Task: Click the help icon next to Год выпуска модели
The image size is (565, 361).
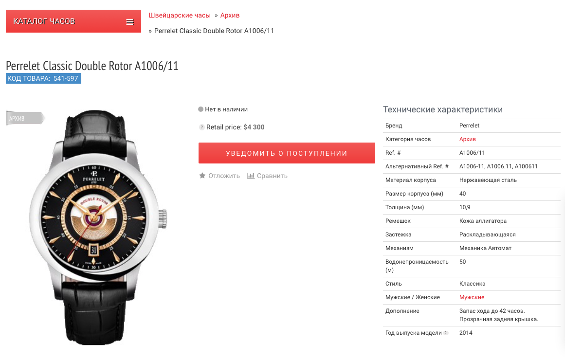Action: [x=446, y=333]
